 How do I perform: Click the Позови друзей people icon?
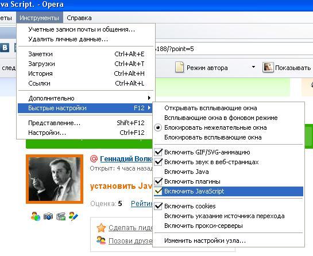101,241
